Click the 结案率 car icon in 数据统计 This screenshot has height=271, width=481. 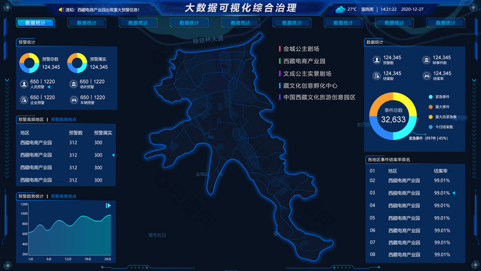[x=427, y=76]
